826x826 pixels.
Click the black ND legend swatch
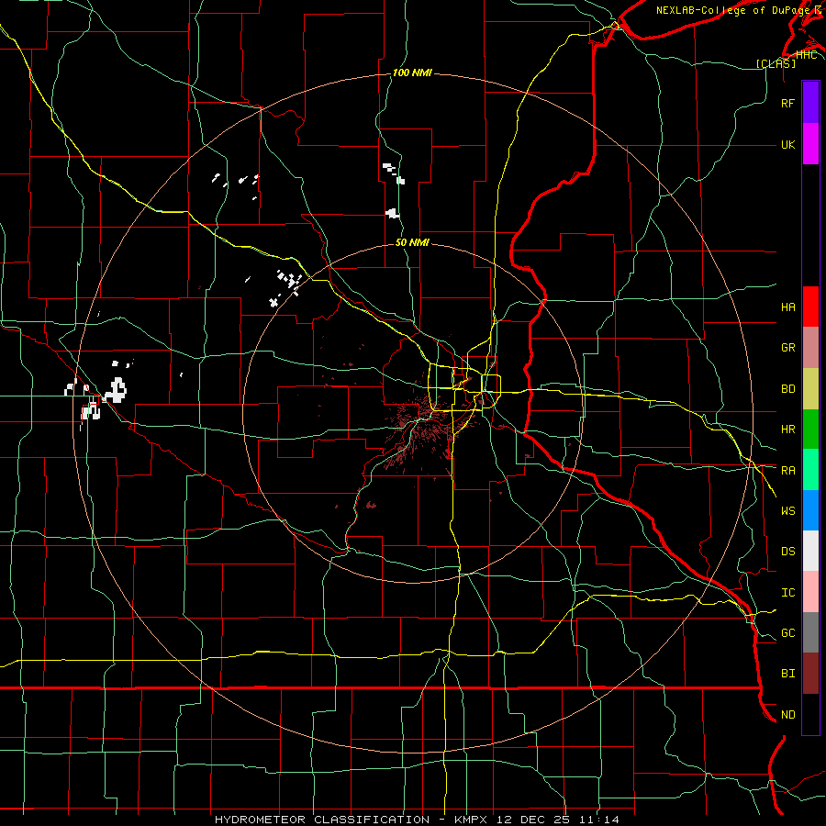coord(810,714)
